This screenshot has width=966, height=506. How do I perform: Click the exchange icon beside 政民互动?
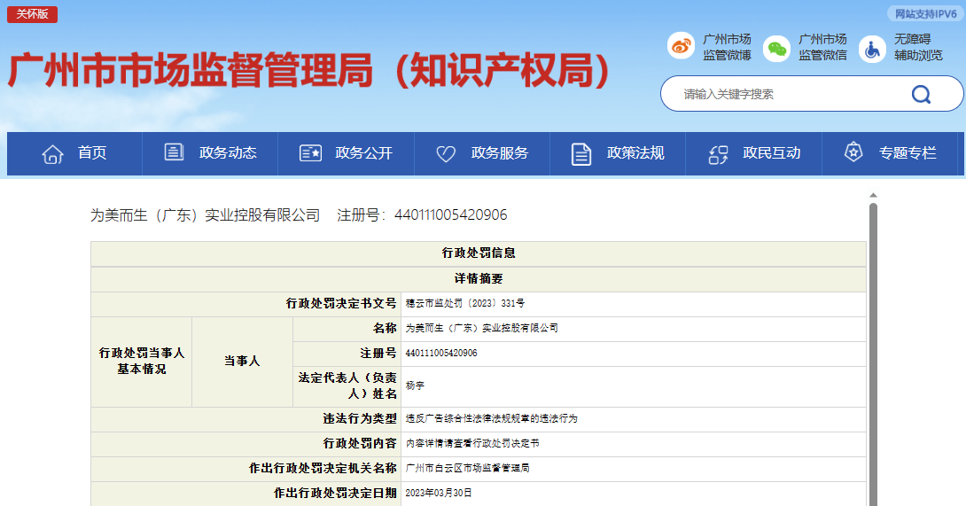tap(718, 153)
